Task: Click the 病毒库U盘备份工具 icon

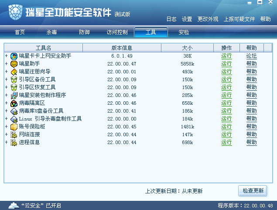Action: coord(14,111)
